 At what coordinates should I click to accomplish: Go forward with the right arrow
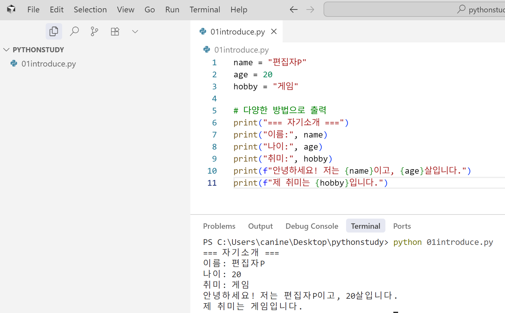(x=310, y=10)
